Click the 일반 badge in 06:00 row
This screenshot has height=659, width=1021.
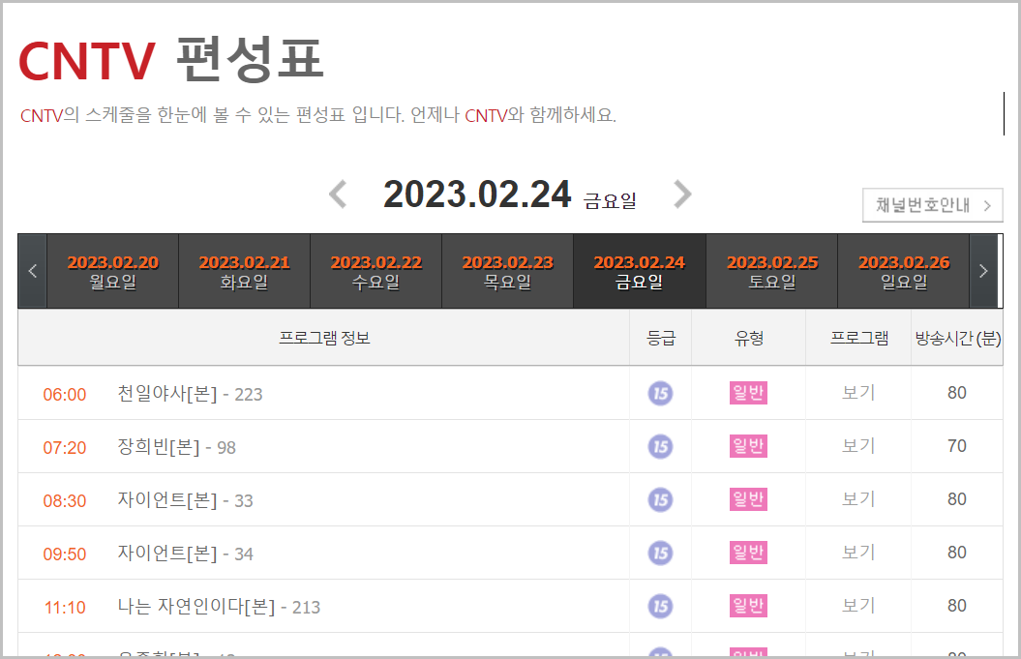[x=748, y=393]
